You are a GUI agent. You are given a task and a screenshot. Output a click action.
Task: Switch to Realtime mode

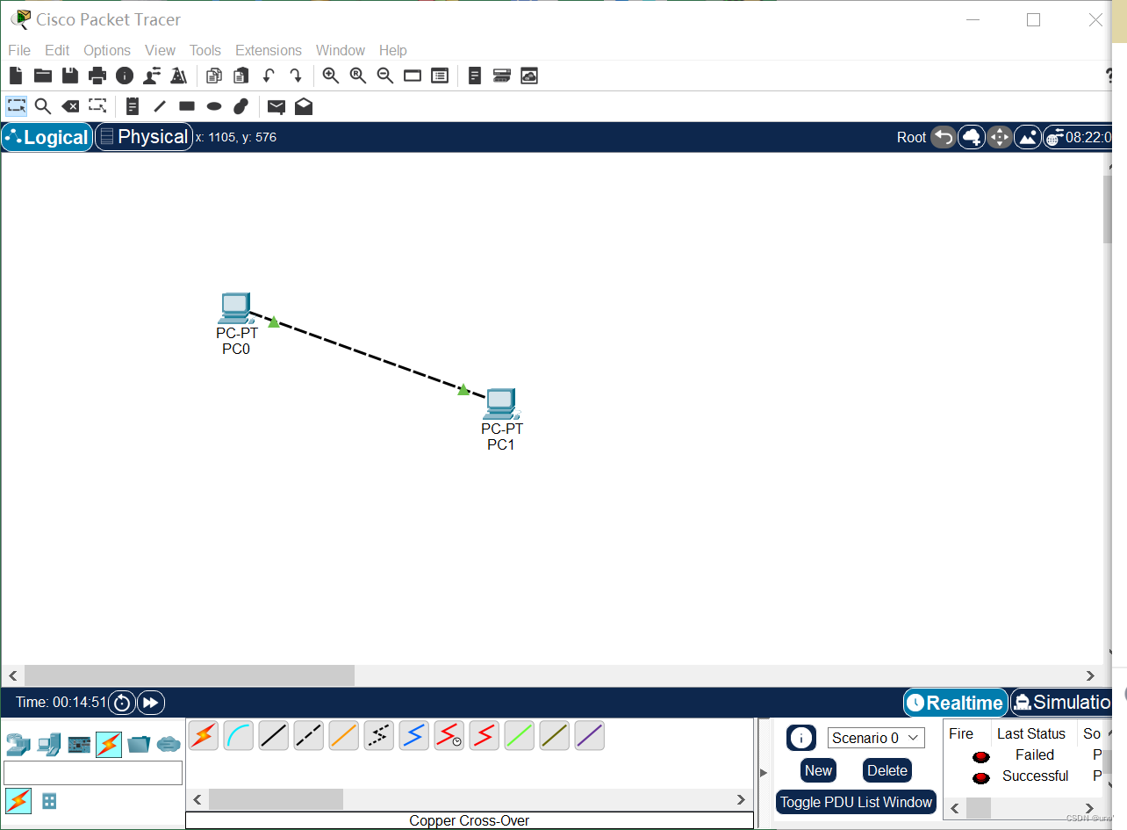tap(955, 703)
